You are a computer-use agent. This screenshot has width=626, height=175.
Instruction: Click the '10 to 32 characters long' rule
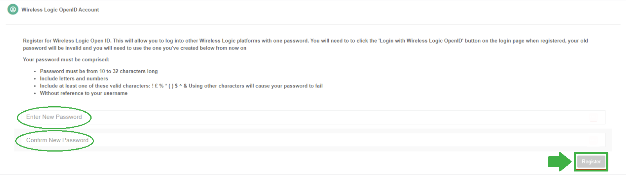tap(99, 71)
